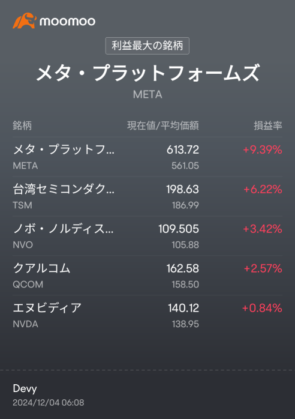This screenshot has height=419, width=295.
Task: Click the 2024/12/04 06:08 timestamp
Action: (x=49, y=402)
